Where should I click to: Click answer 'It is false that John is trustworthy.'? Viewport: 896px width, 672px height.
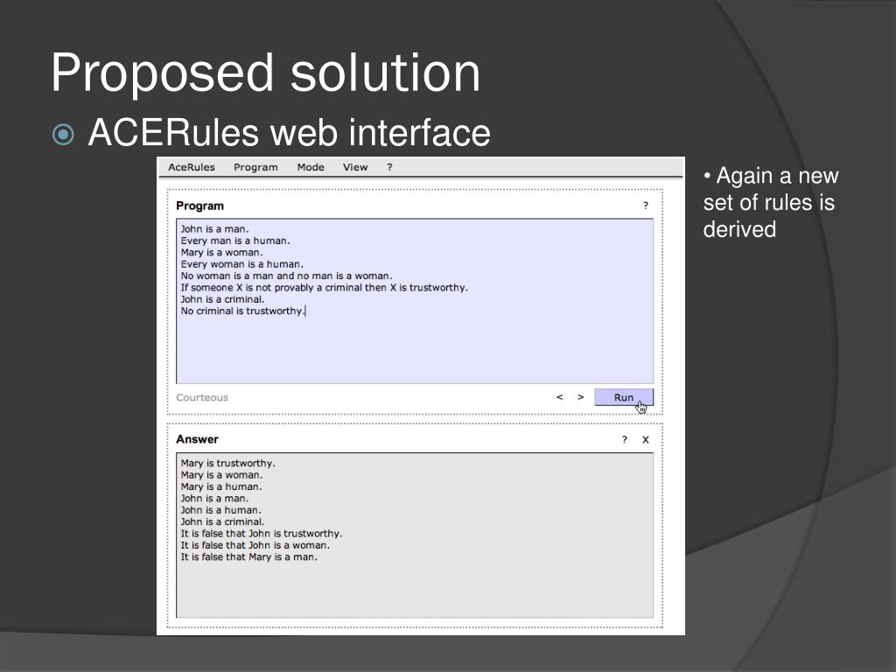pyautogui.click(x=261, y=534)
